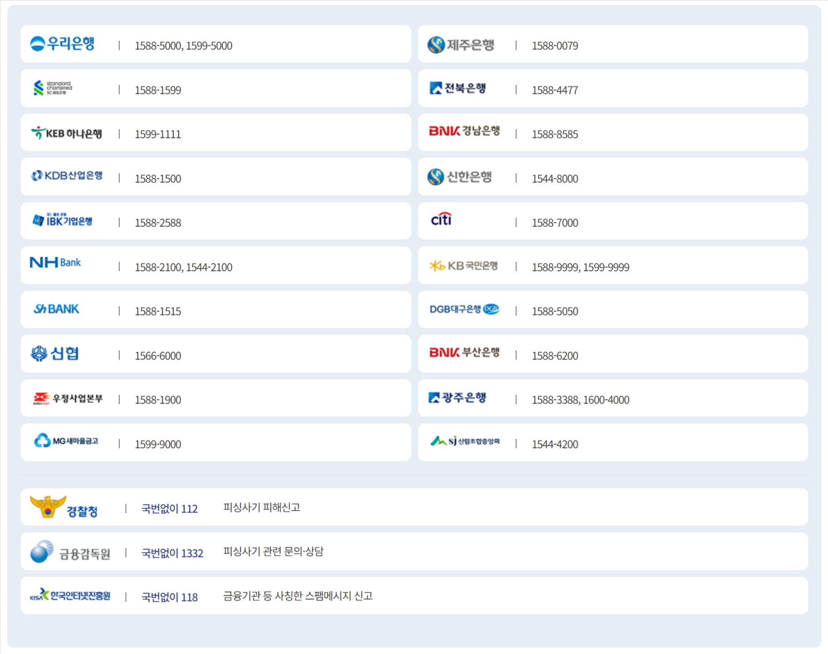Viewport: 828px width, 654px height.
Task: Click the KB국민은행 logo
Action: (463, 266)
